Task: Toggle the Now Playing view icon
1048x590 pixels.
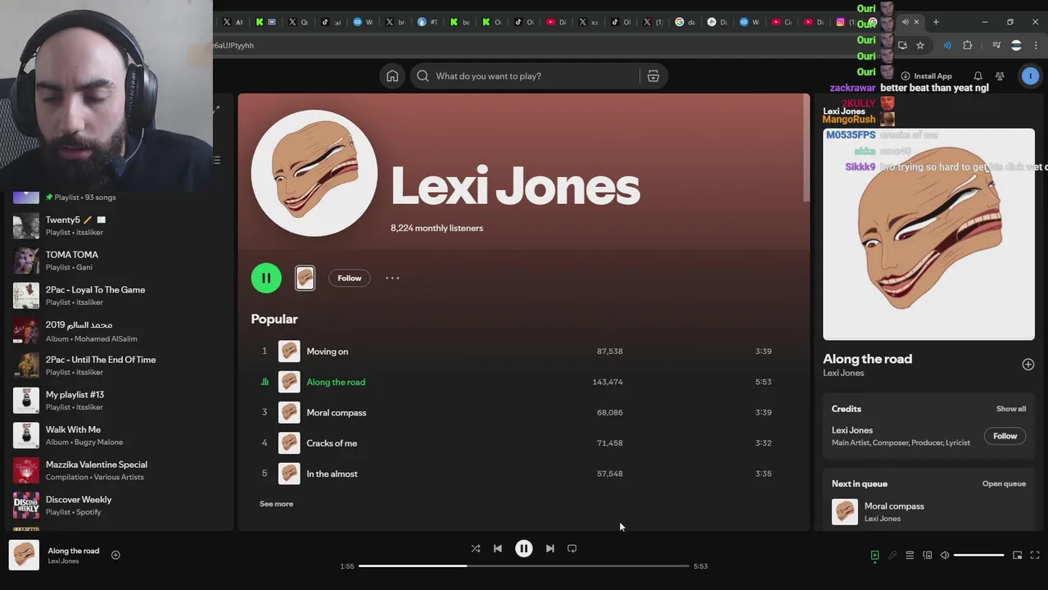Action: [874, 555]
